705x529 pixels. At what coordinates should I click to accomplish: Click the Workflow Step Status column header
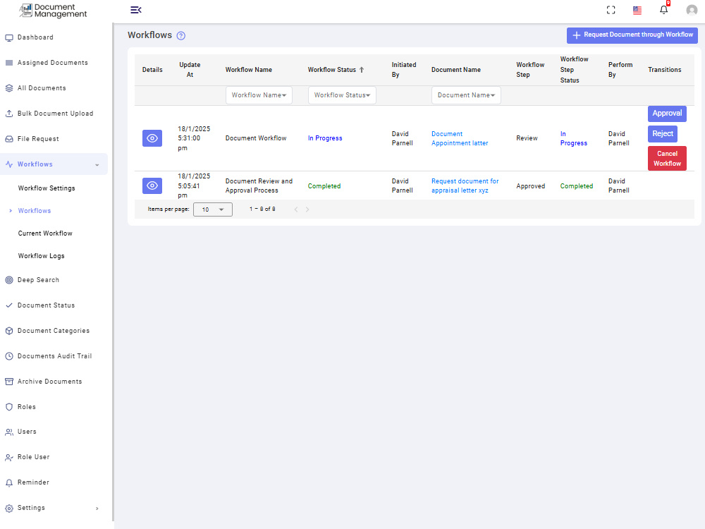coord(574,70)
